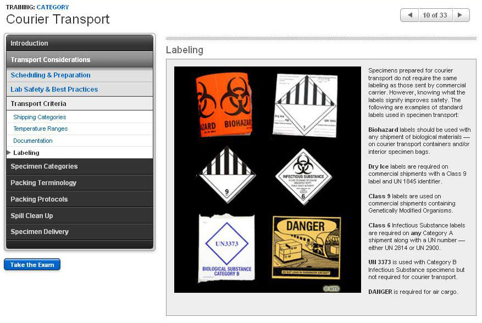Select Shipping Categories subtopic

pyautogui.click(x=40, y=117)
